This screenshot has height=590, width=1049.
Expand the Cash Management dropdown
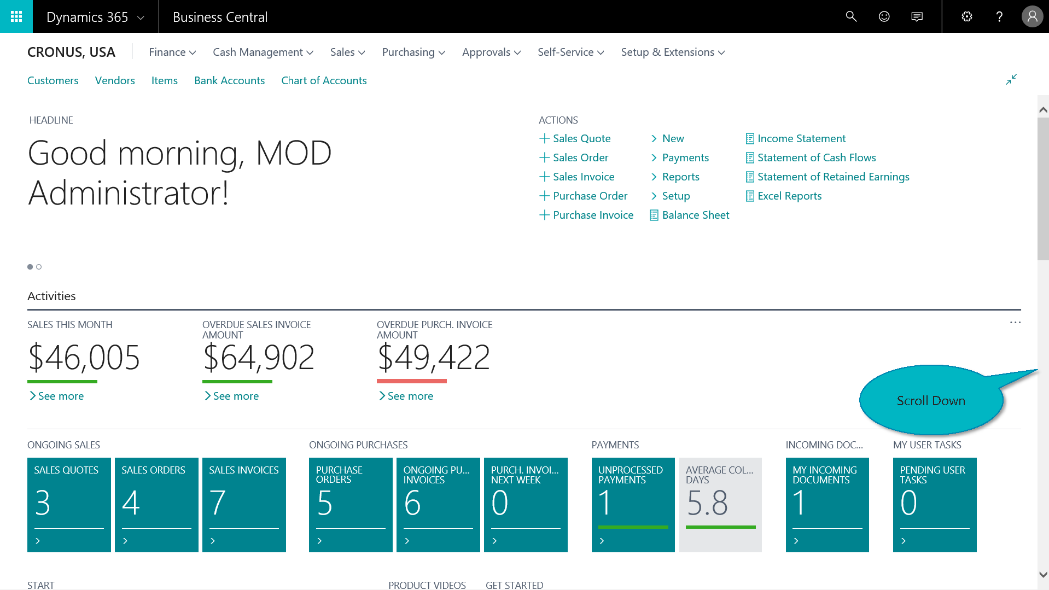coord(263,52)
